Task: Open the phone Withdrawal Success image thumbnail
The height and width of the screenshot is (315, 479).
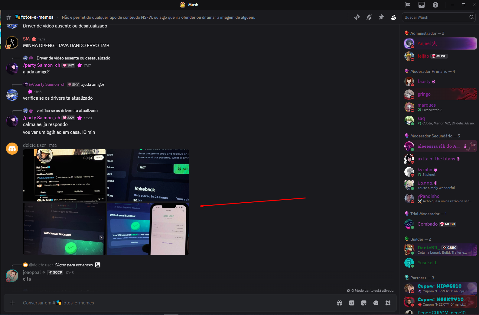Action: click(x=148, y=229)
